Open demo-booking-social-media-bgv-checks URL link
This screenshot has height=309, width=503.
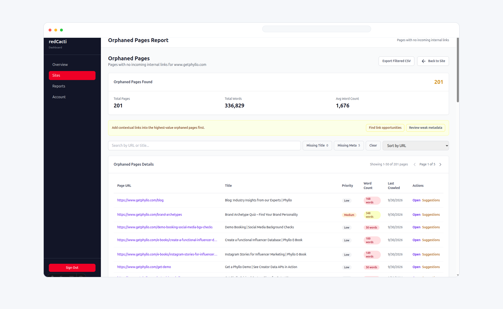point(165,227)
